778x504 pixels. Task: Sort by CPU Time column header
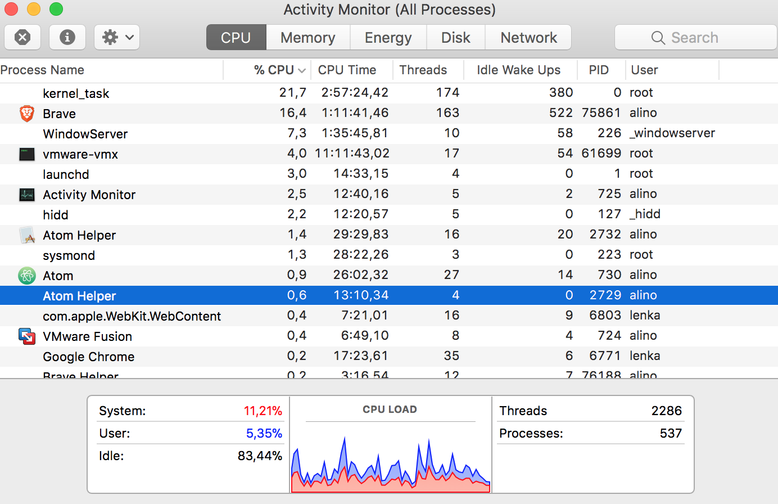351,70
